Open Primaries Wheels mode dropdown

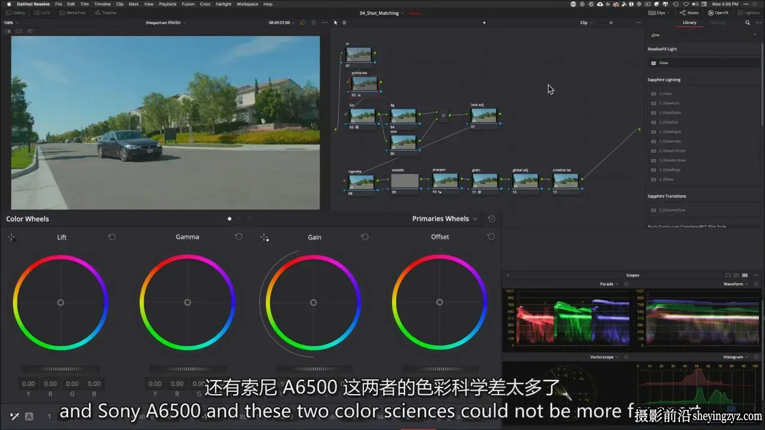pyautogui.click(x=445, y=219)
